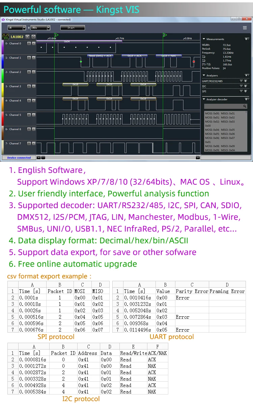Remove Channel 1 with its X icon

coord(33,58)
